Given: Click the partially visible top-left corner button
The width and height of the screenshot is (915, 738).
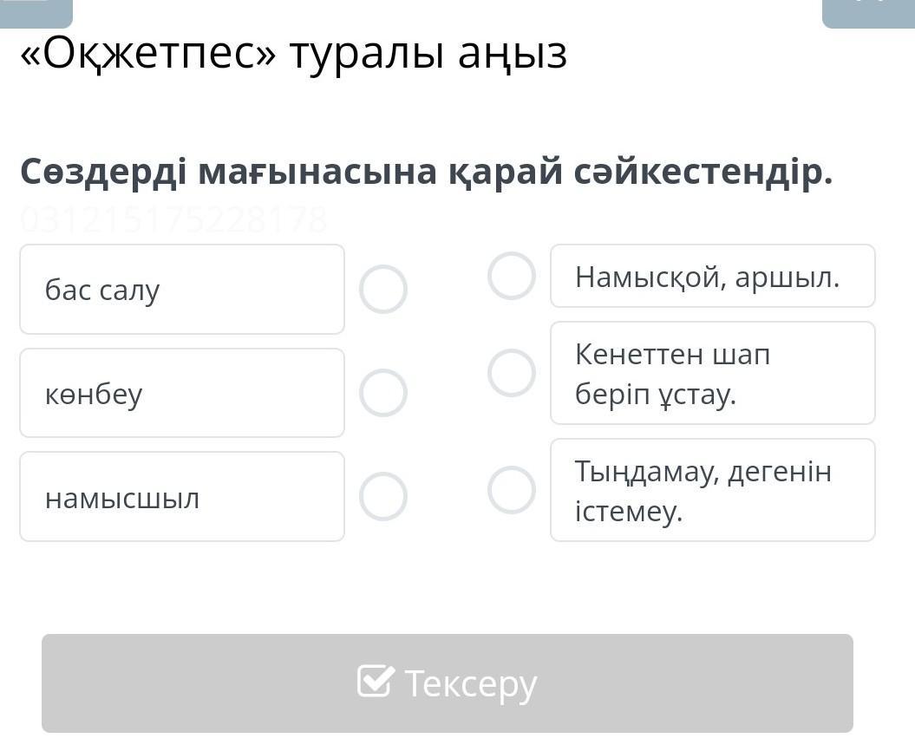Looking at the screenshot, I should 36,10.
